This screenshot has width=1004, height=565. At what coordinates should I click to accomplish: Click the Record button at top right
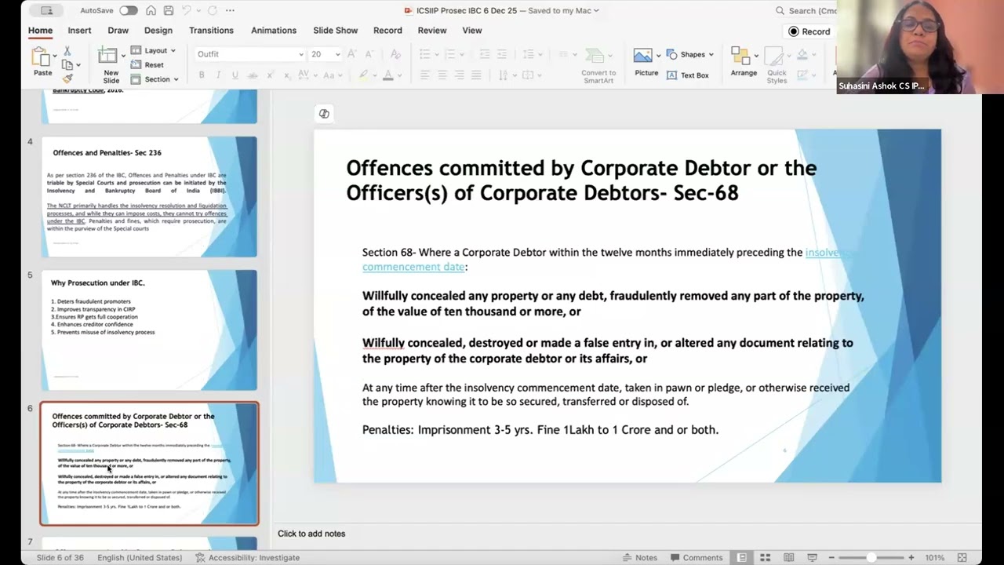coord(809,31)
